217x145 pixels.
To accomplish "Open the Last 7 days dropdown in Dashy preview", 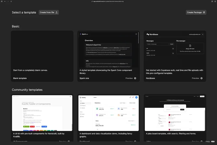I will [x=123, y=103].
